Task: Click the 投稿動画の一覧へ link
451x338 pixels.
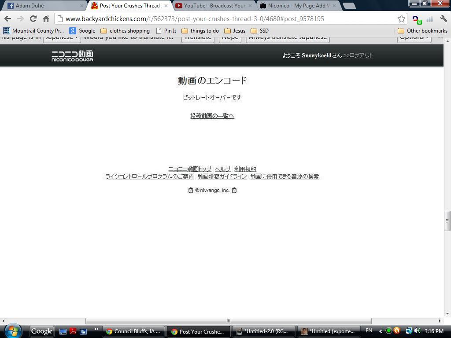Action: (212, 116)
